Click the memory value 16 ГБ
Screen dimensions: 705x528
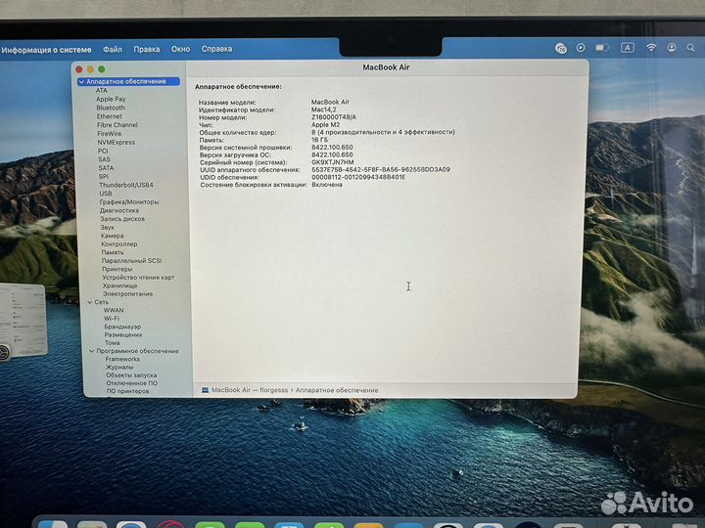tap(319, 140)
